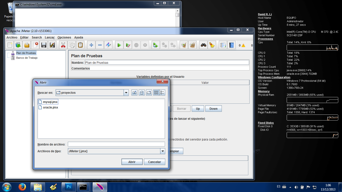Open Windows Explorer from the taskbar
The image size is (342, 192).
(x=38, y=187)
